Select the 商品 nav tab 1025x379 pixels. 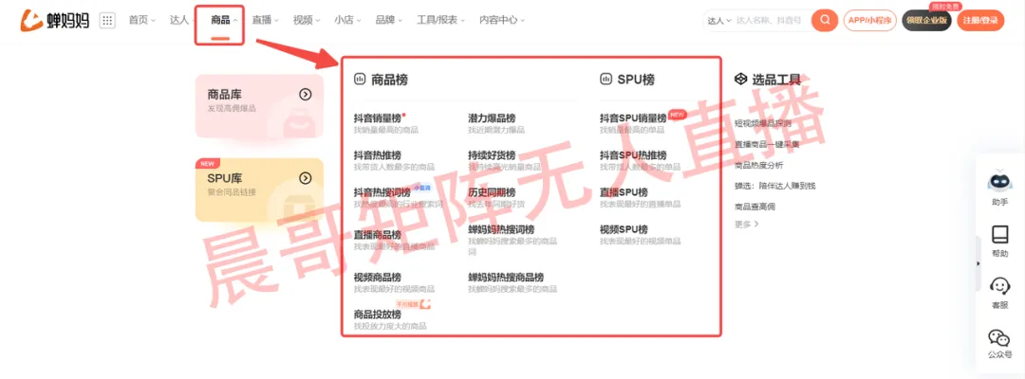[219, 20]
